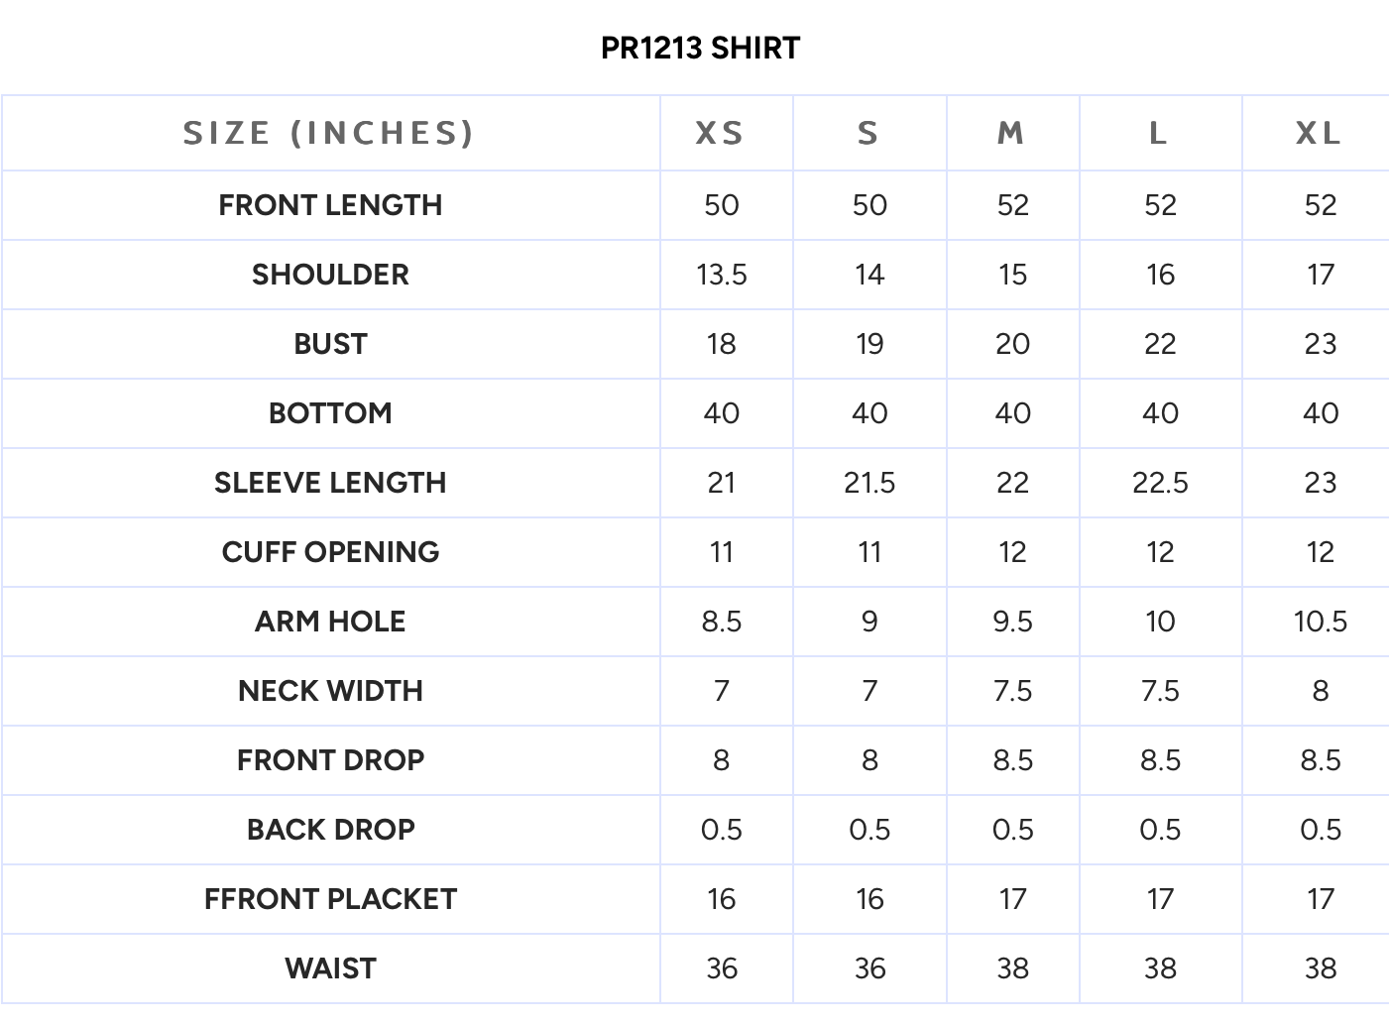
Task: Click the XS column header
Action: 720,133
